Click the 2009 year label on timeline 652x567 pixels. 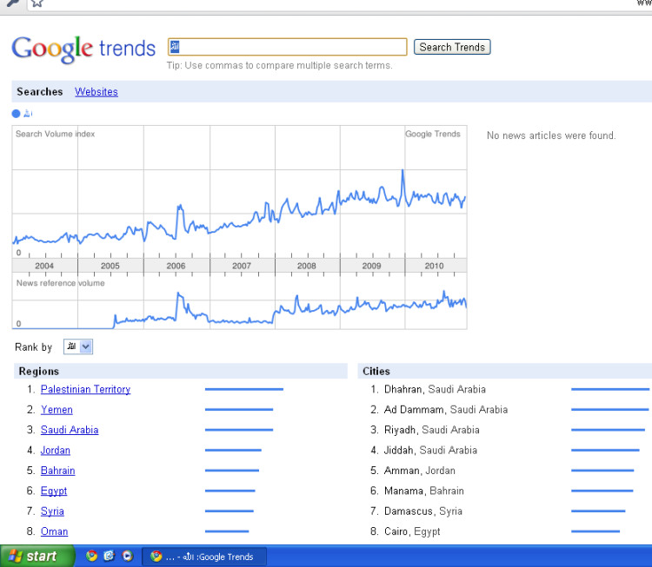(x=371, y=266)
